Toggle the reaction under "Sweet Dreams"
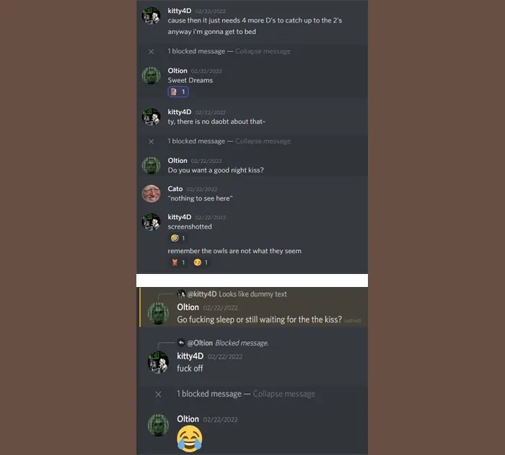Screen dimensions: 505x455 [x=178, y=92]
